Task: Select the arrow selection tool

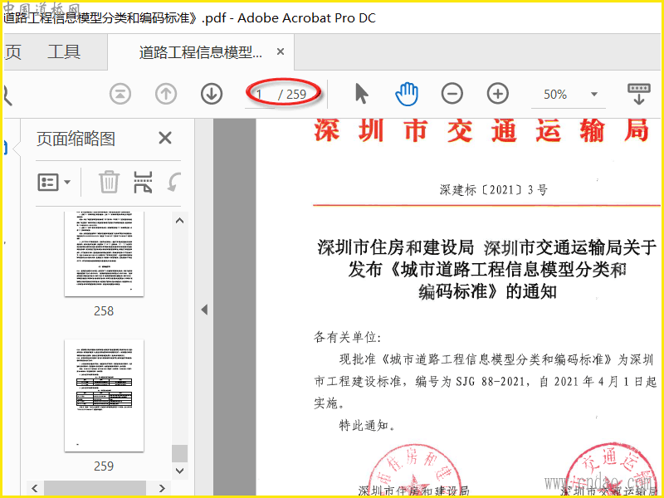Action: pyautogui.click(x=361, y=94)
